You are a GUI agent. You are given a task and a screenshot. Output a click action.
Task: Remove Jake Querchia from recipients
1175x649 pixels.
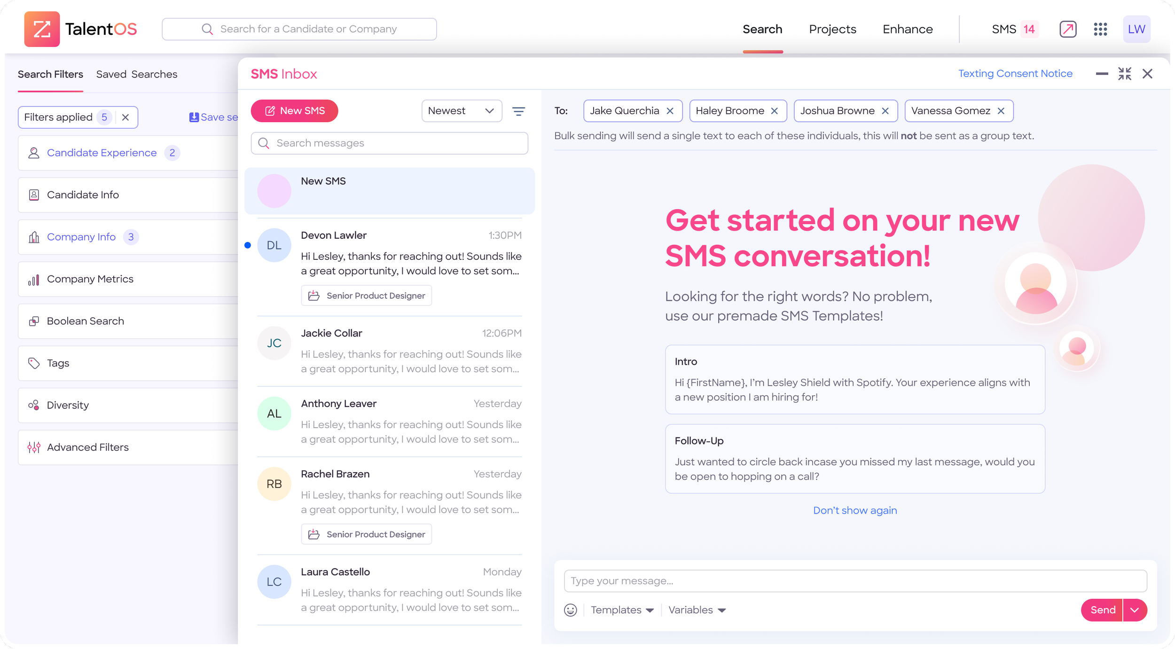pos(670,111)
